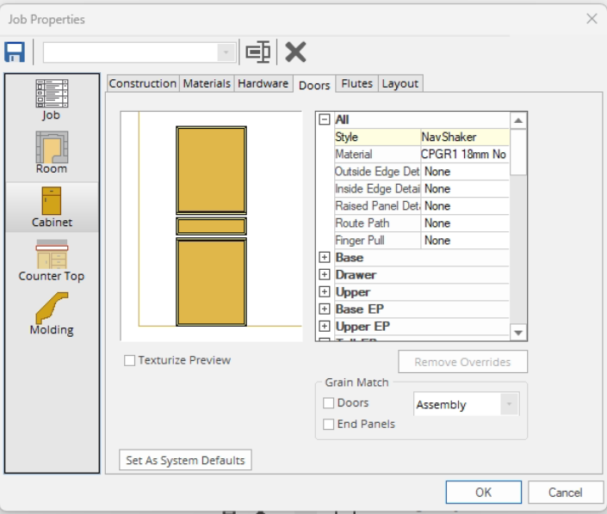Select the Cabinet section in sidebar
607x514 pixels.
52,207
